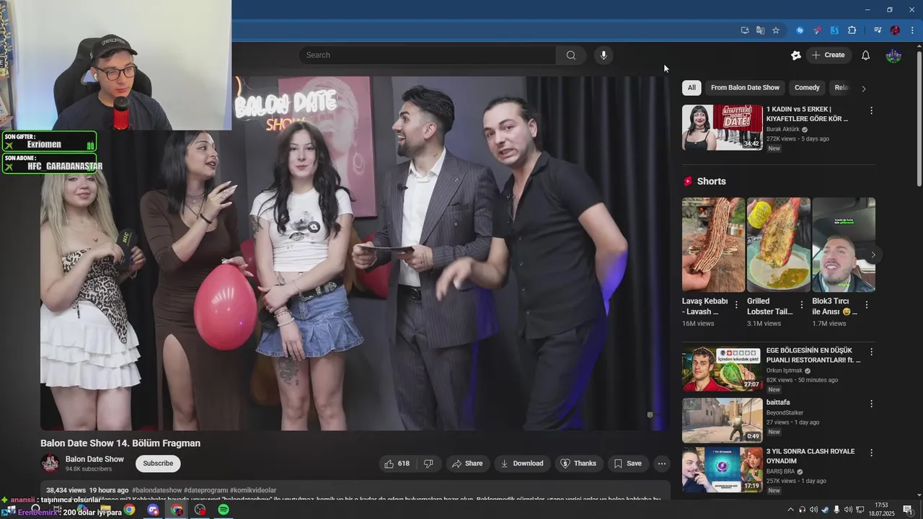Click the BeyondStalker channel name
Viewport: 923px width, 519px height.
click(785, 413)
